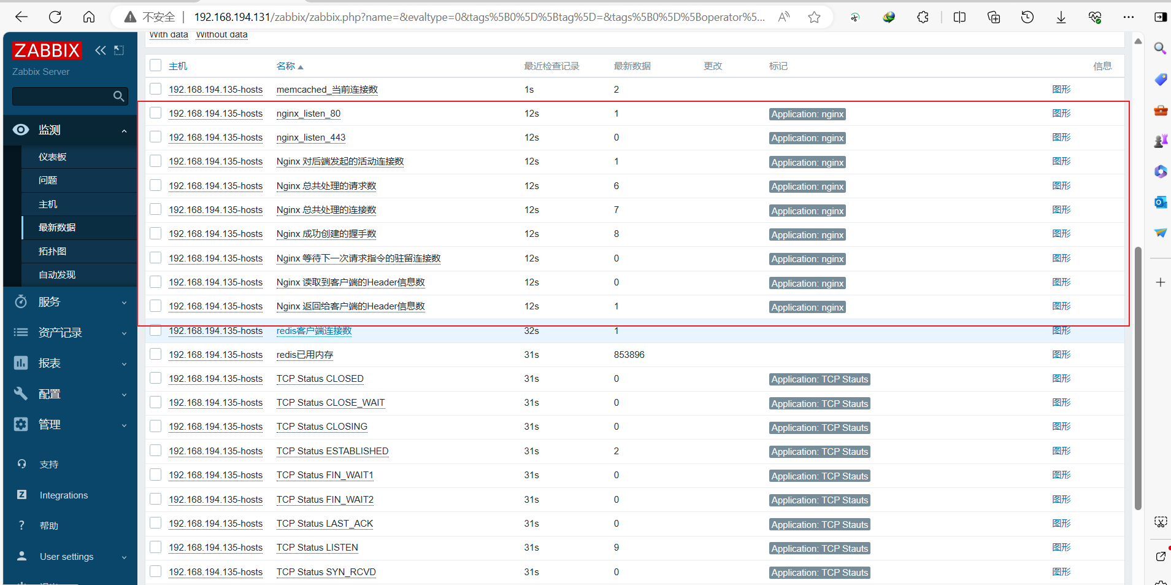Click the browser back arrow
Screen dimensions: 1171x585
tap(21, 17)
